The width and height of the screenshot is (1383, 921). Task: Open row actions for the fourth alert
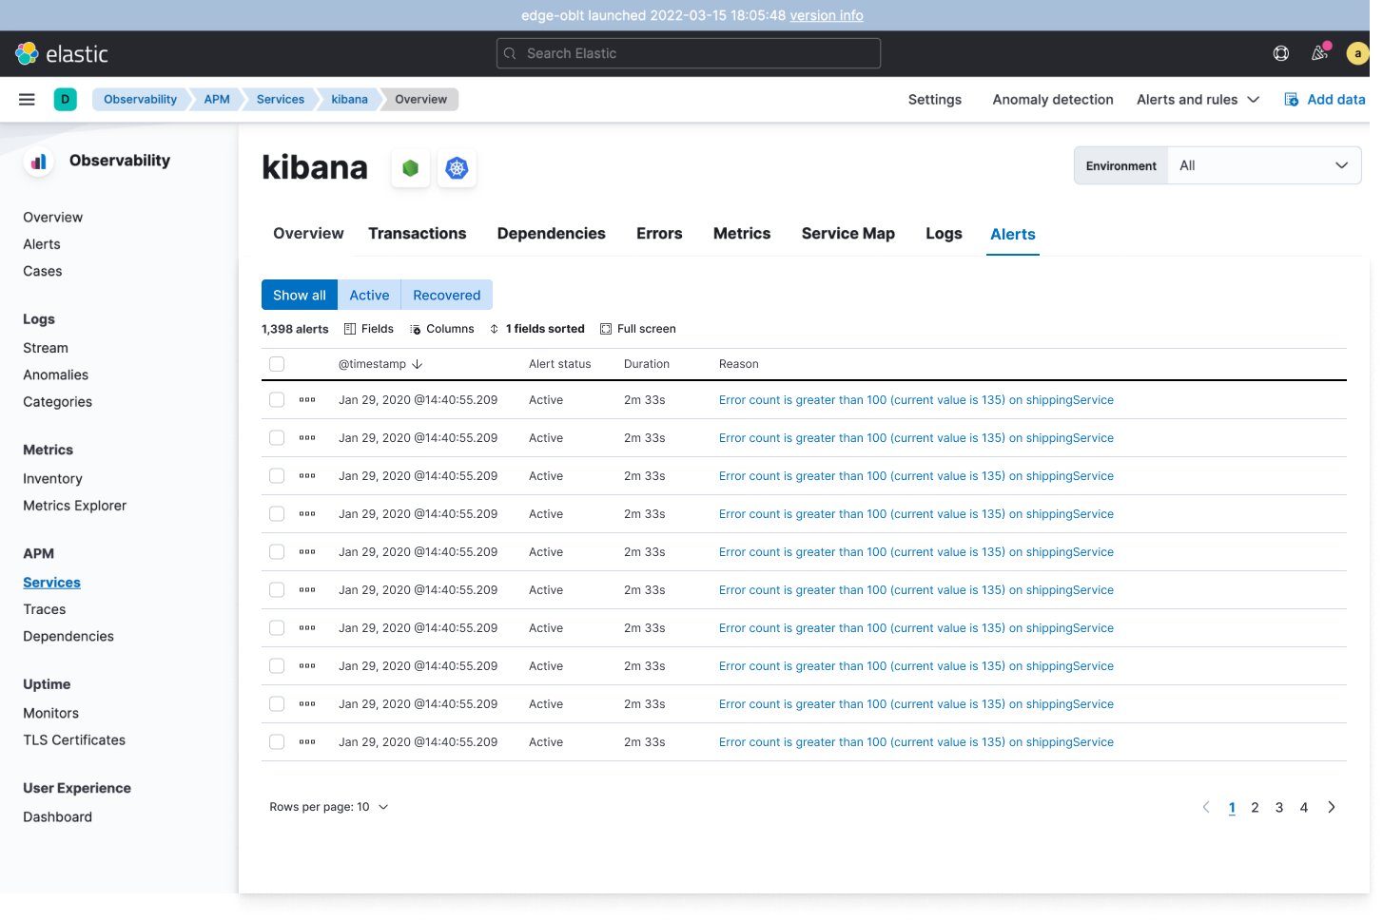(307, 514)
